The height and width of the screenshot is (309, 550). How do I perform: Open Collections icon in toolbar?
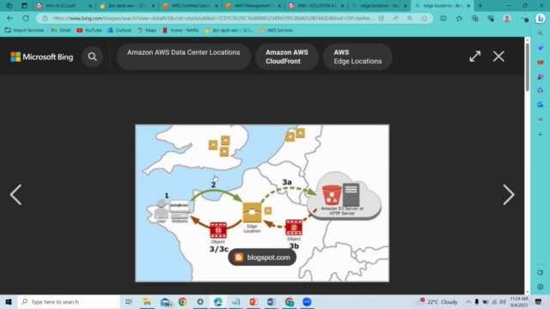coord(474,18)
